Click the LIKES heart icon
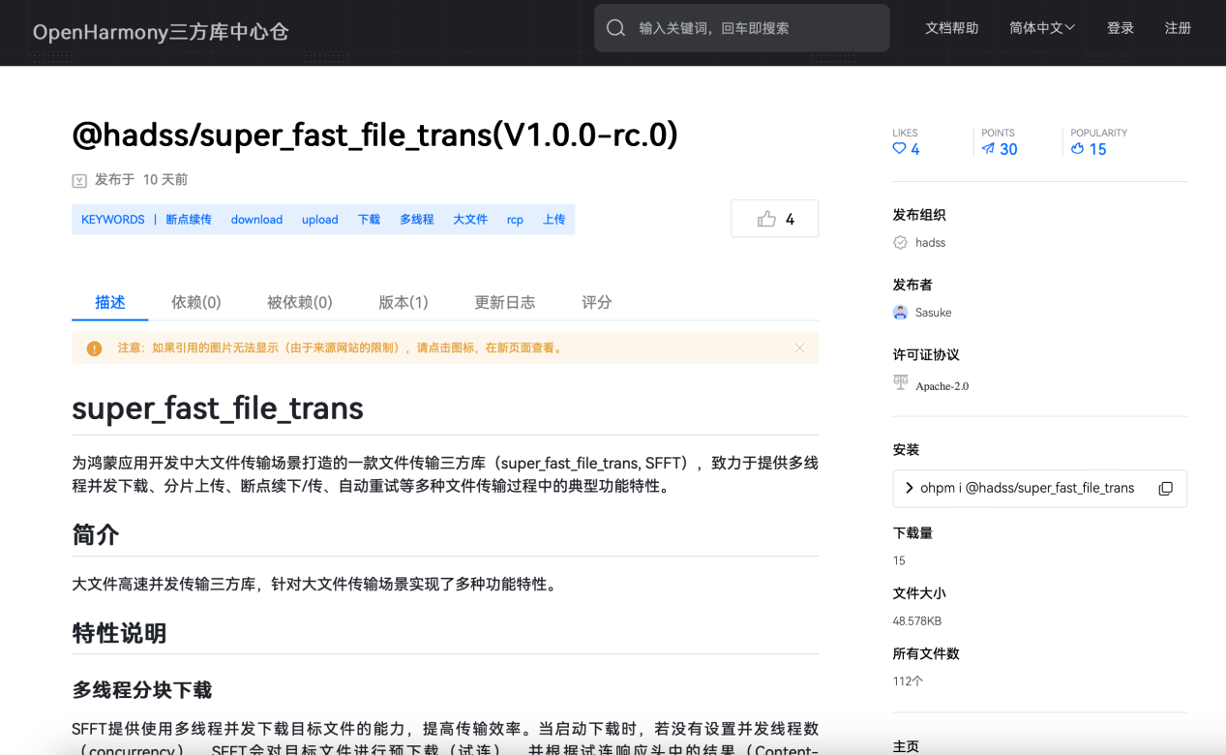Image resolution: width=1226 pixels, height=755 pixels. pos(899,149)
